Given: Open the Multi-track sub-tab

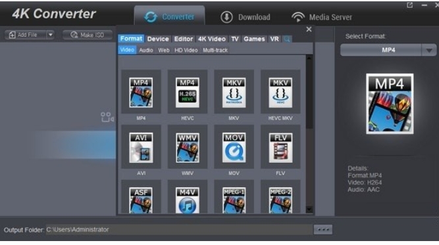Looking at the screenshot, I should click(215, 51).
